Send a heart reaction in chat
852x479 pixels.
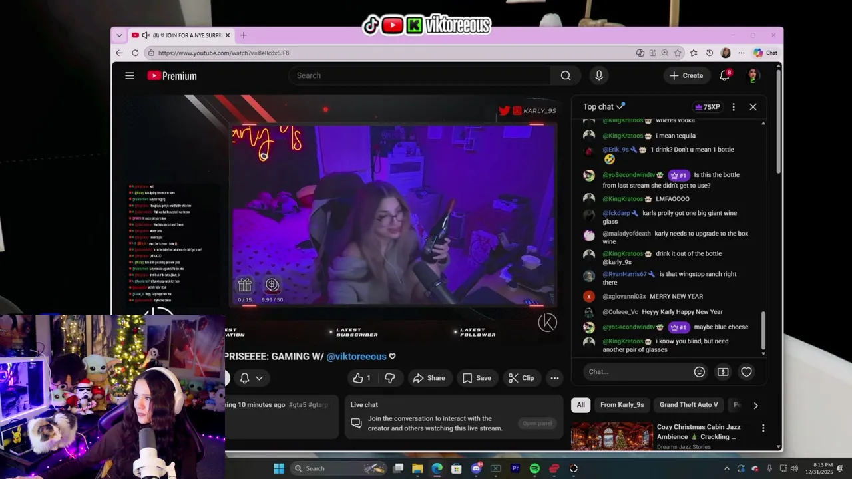[x=747, y=372]
